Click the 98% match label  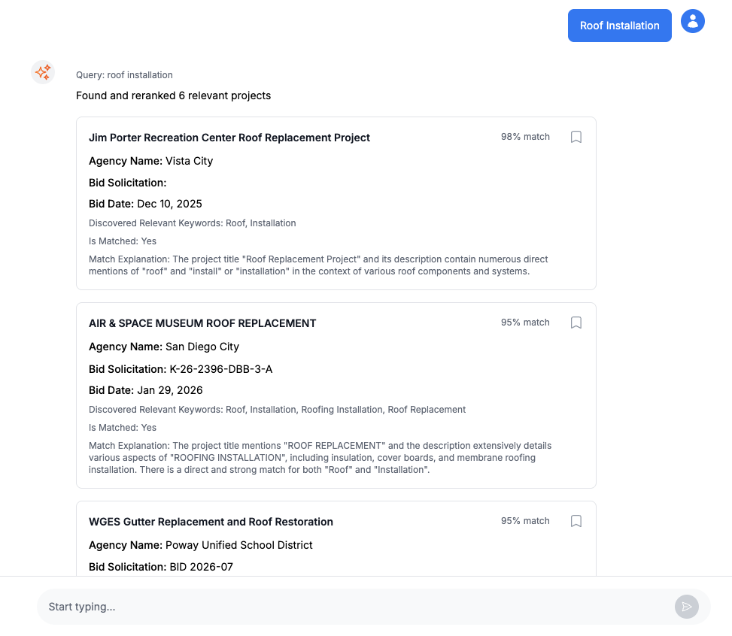(524, 137)
